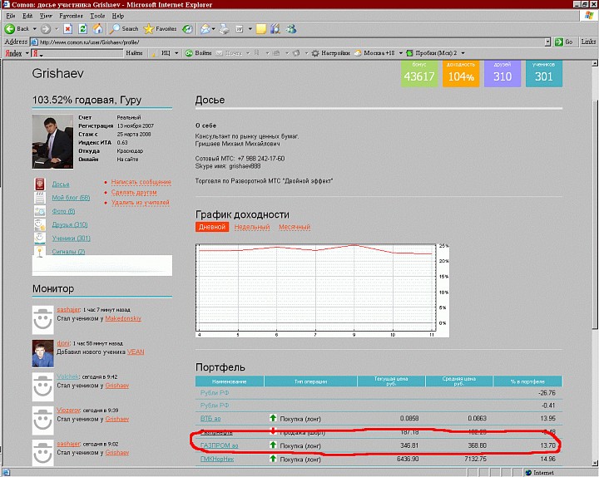Open the Forward button history dropdown arrow
This screenshot has width=599, height=477.
[57, 28]
